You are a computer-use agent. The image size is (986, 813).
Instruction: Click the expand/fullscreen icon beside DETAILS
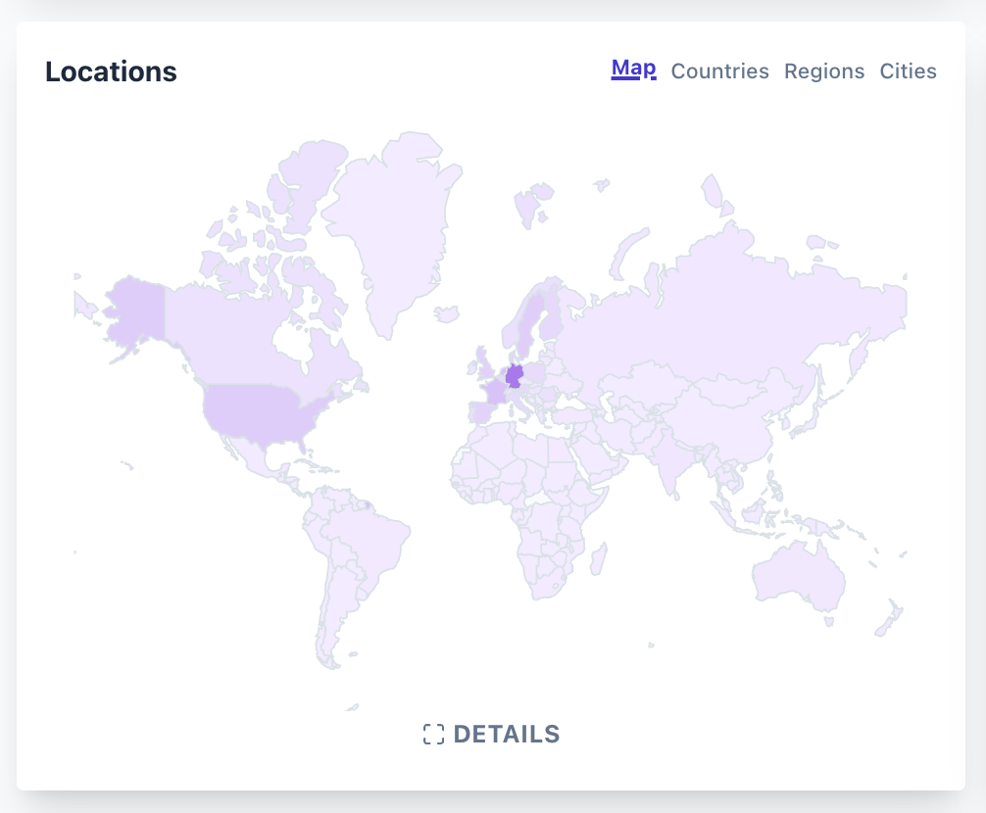(x=434, y=733)
